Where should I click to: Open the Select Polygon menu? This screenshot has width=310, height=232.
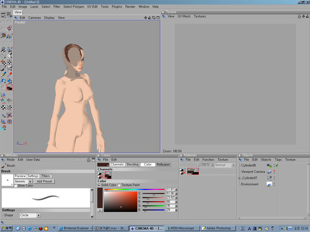pos(73,7)
